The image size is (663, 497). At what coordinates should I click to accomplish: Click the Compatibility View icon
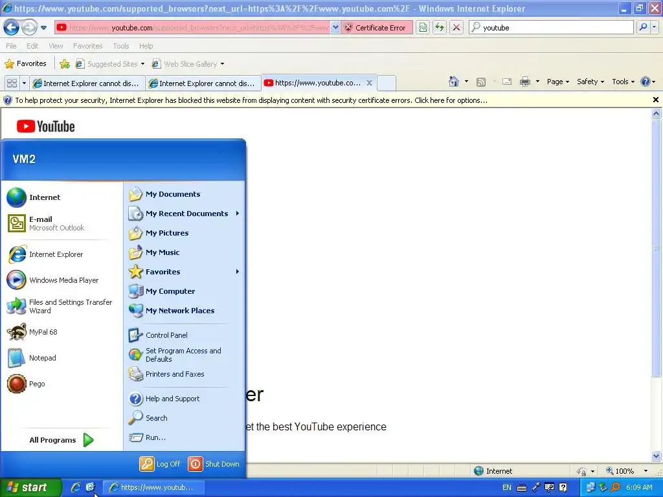click(423, 28)
